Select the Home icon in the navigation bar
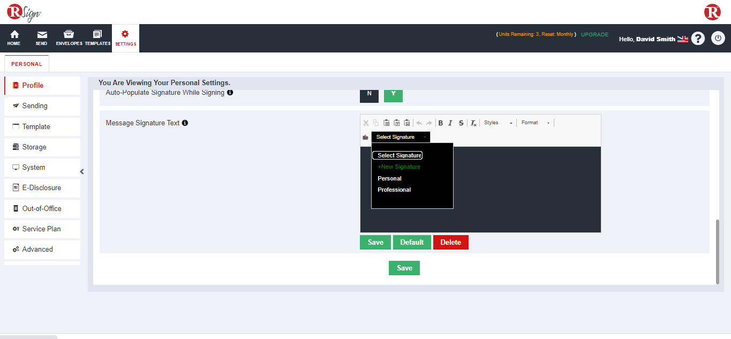This screenshot has height=339, width=731. 13,37
